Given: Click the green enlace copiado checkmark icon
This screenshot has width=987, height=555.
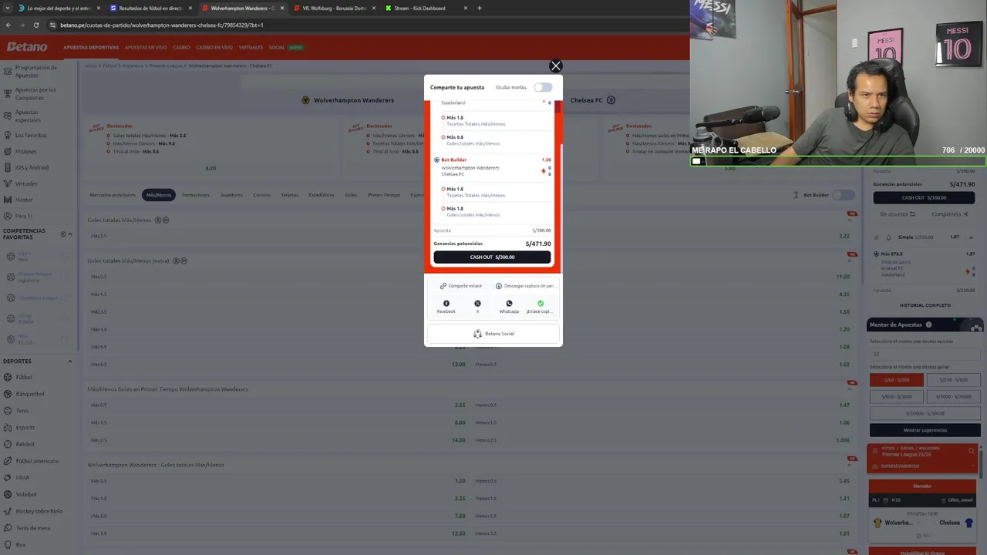Looking at the screenshot, I should [541, 304].
